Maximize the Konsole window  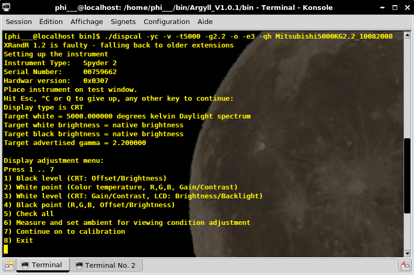395,8
